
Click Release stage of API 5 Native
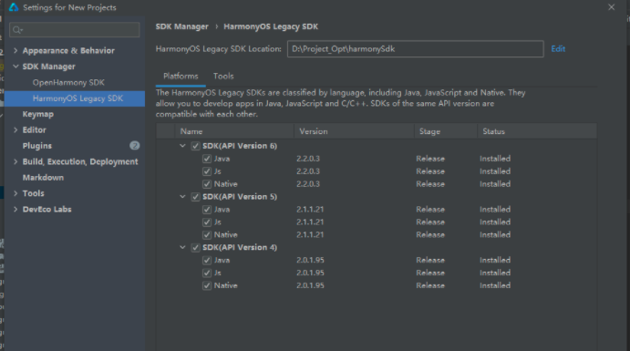[x=430, y=235]
